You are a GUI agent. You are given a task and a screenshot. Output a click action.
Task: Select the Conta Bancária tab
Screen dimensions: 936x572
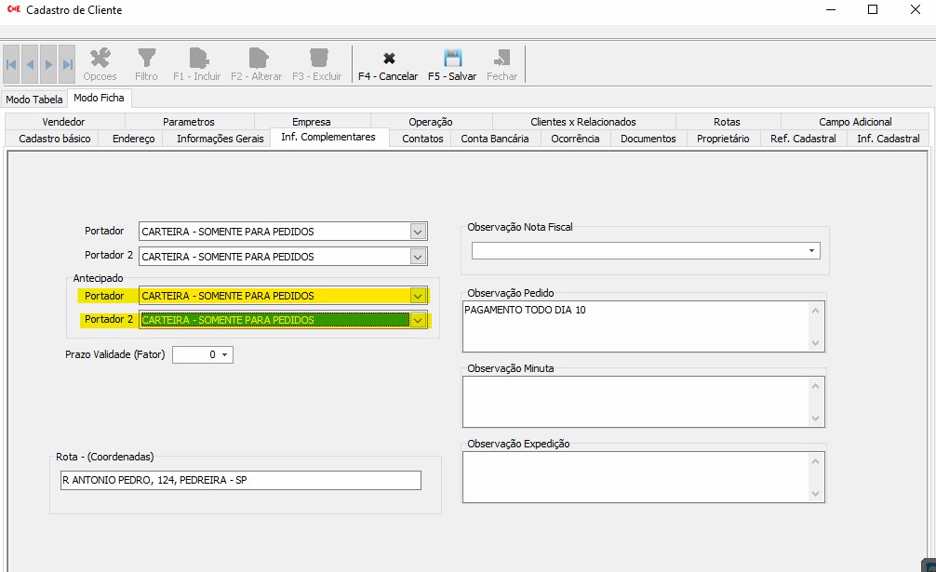(494, 139)
